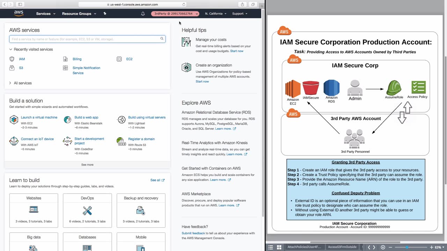Image resolution: width=447 pixels, height=251 pixels.
Task: Switch to AccessS3FrmOutside page tab
Action: click(342, 247)
